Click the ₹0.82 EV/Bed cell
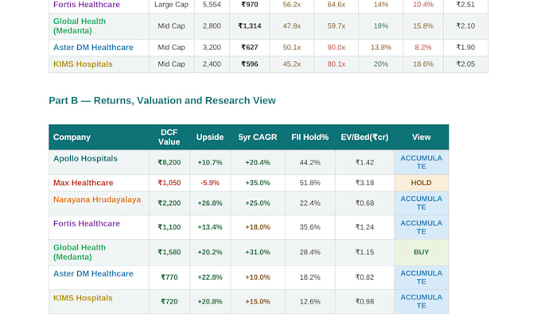Screen dimensions: 541x325 pyautogui.click(x=364, y=277)
